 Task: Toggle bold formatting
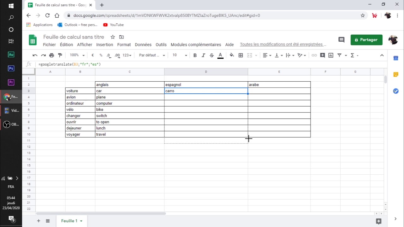pos(195,55)
